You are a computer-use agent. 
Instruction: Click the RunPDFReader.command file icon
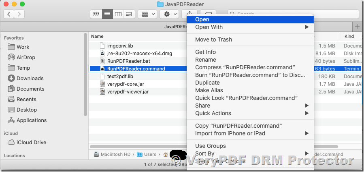pyautogui.click(x=102, y=68)
